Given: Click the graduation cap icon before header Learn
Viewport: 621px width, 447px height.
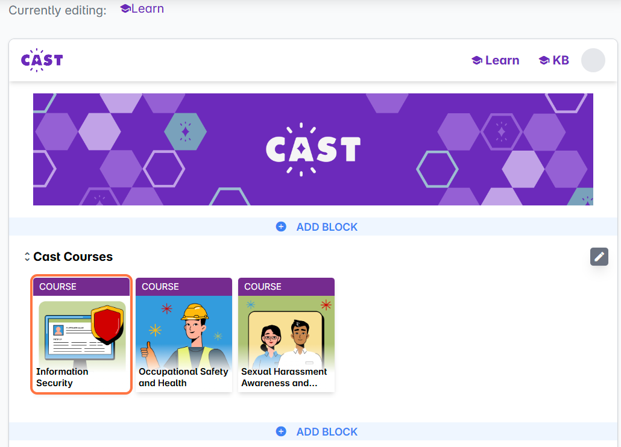Looking at the screenshot, I should click(476, 60).
